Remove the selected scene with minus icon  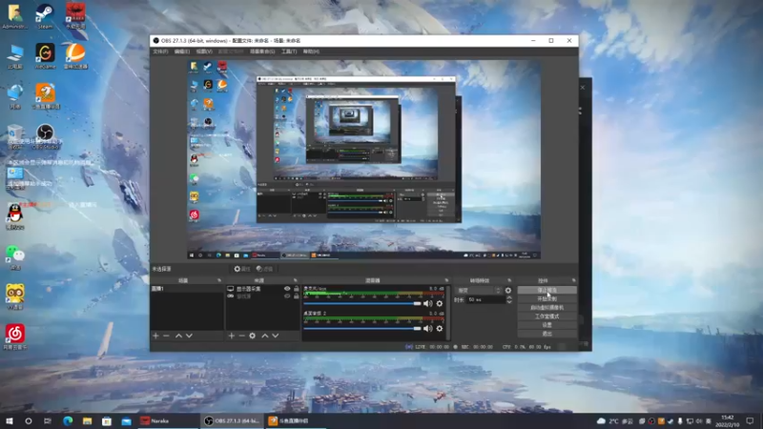coord(166,336)
